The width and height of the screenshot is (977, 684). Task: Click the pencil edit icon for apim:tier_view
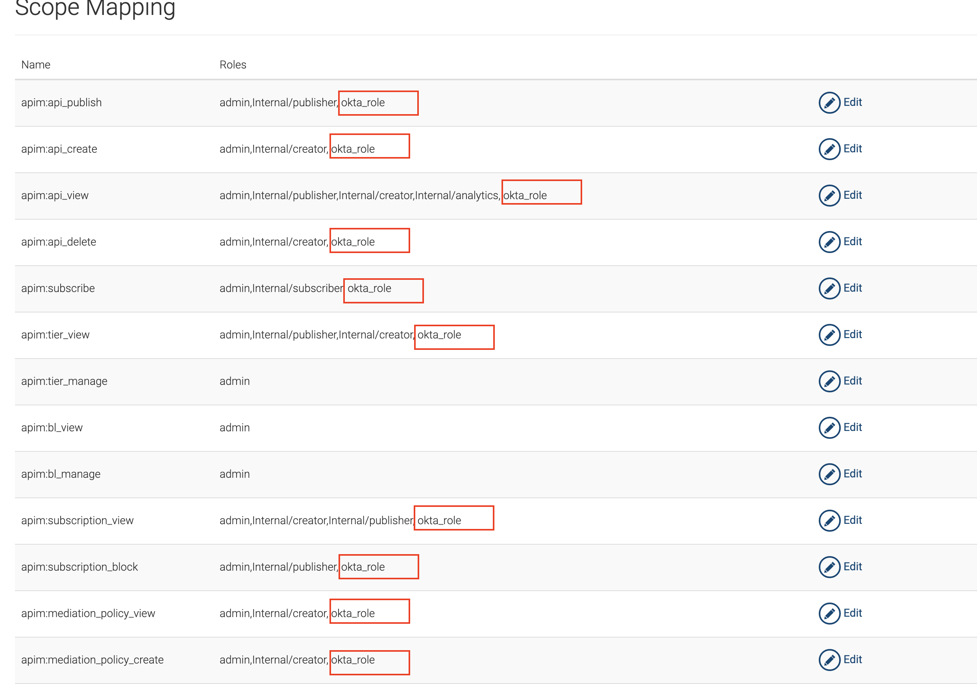click(829, 335)
